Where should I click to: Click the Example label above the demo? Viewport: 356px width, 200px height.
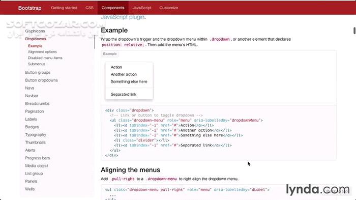pyautogui.click(x=110, y=54)
